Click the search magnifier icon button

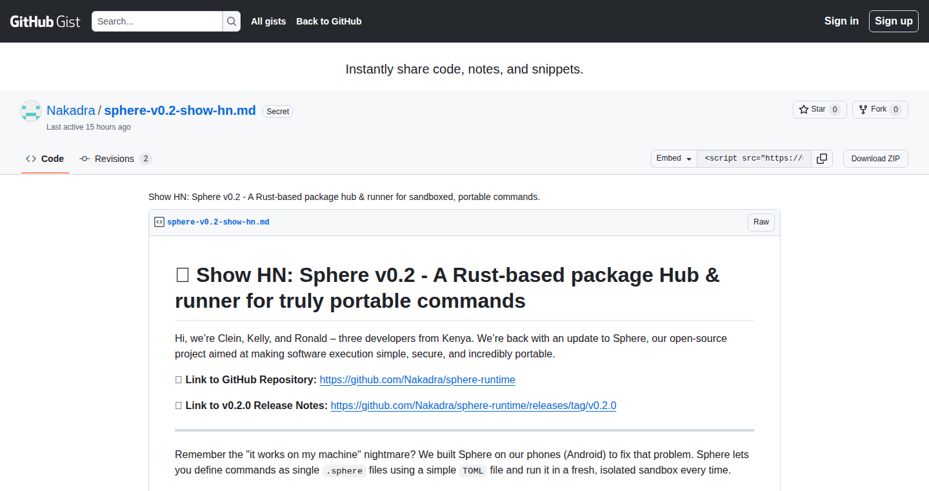pyautogui.click(x=232, y=21)
